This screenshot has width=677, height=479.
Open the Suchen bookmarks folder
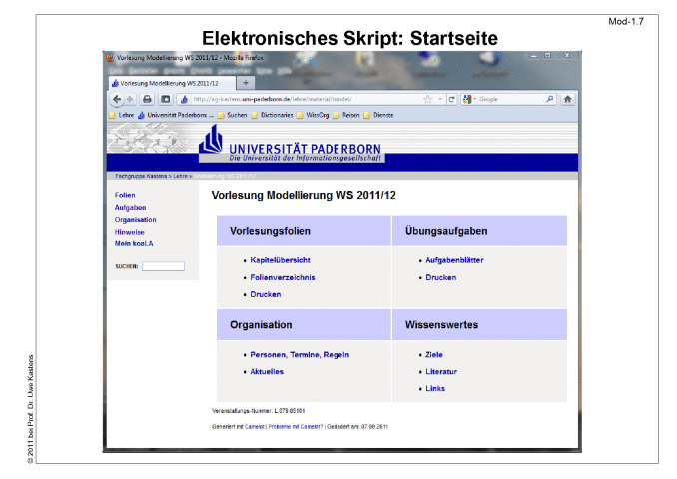[233, 115]
